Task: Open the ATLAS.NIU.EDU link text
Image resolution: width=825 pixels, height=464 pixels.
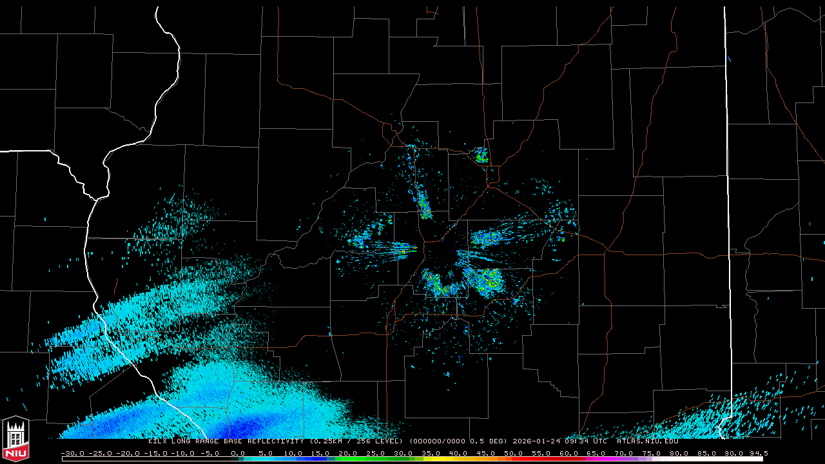Action: coord(647,441)
